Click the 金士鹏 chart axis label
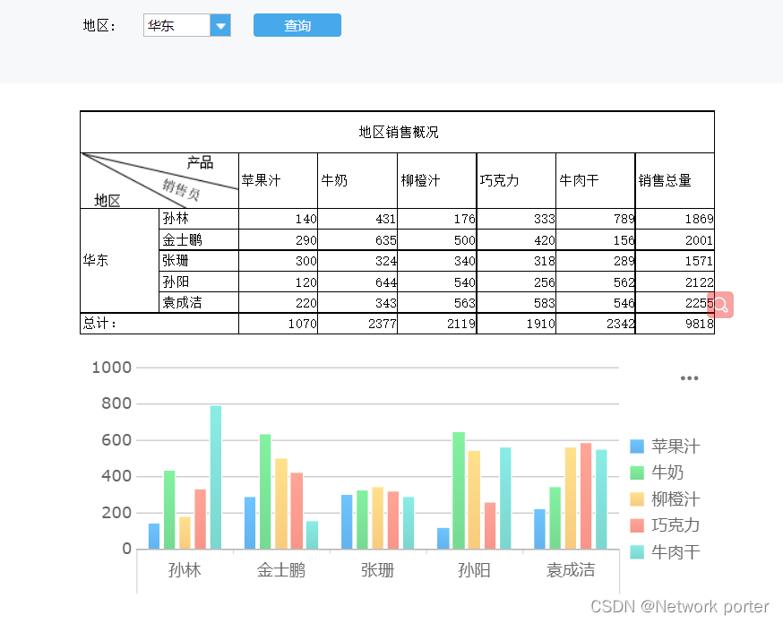 pyautogui.click(x=281, y=570)
